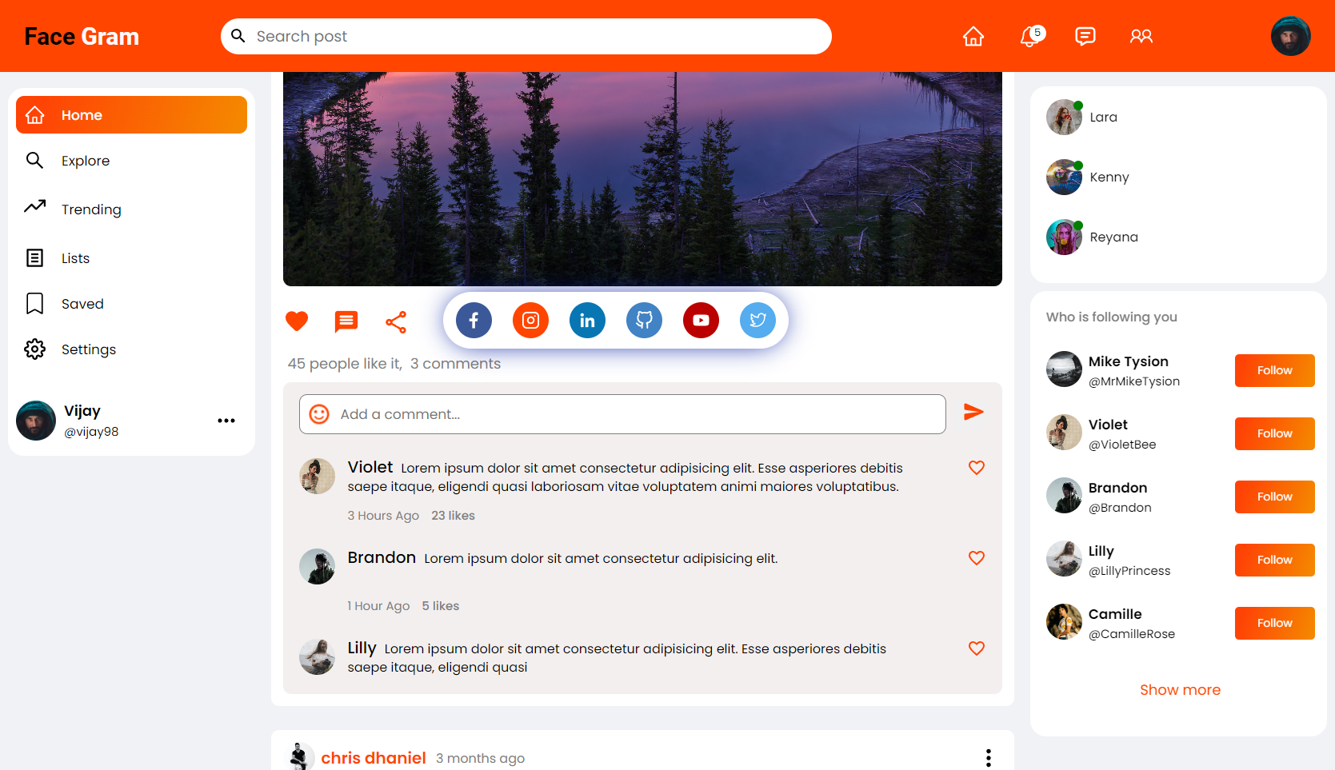
Task: Share the post via Twitter
Action: click(757, 320)
